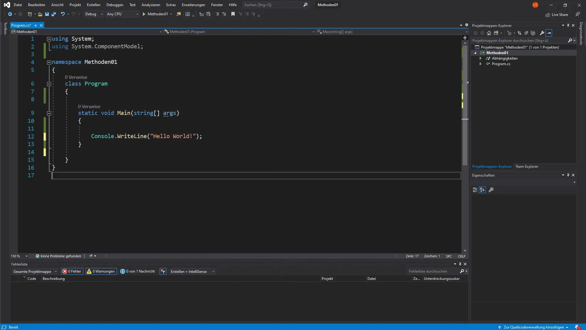
Task: Start debugging with the green play icon
Action: [x=144, y=14]
